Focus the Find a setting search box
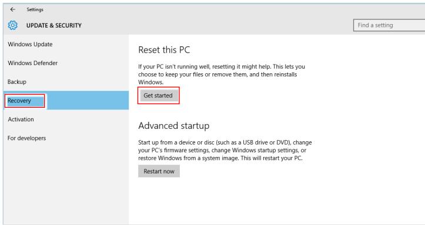Image resolution: width=425 pixels, height=225 pixels. [x=389, y=25]
